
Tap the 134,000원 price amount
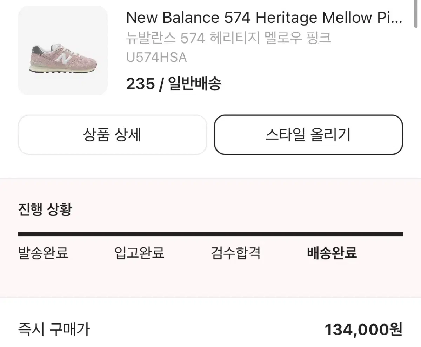coord(363,329)
